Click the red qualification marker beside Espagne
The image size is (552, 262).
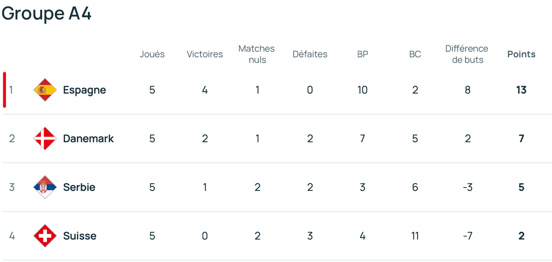(x=5, y=89)
